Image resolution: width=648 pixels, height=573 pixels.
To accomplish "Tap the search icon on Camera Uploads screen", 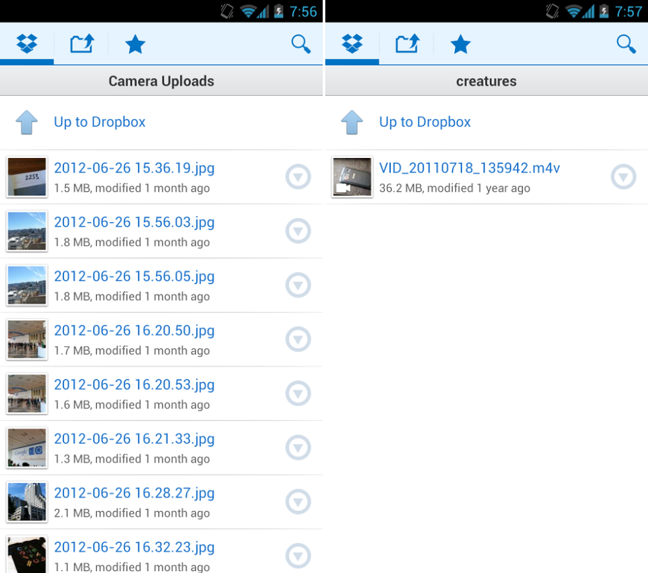I will point(301,44).
